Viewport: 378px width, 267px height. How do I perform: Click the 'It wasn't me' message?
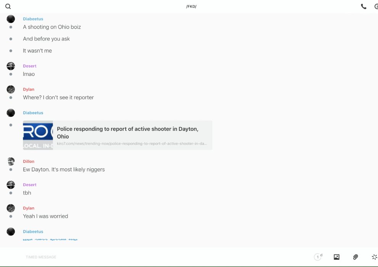tap(37, 51)
